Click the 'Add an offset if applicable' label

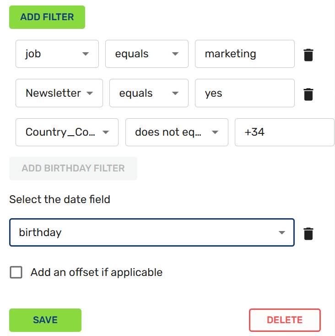[97, 272]
